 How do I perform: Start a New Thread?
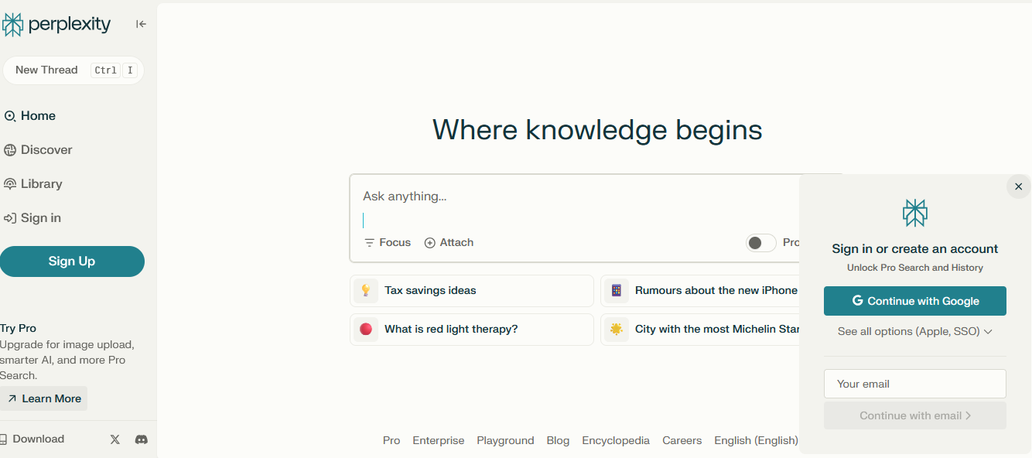pyautogui.click(x=73, y=70)
